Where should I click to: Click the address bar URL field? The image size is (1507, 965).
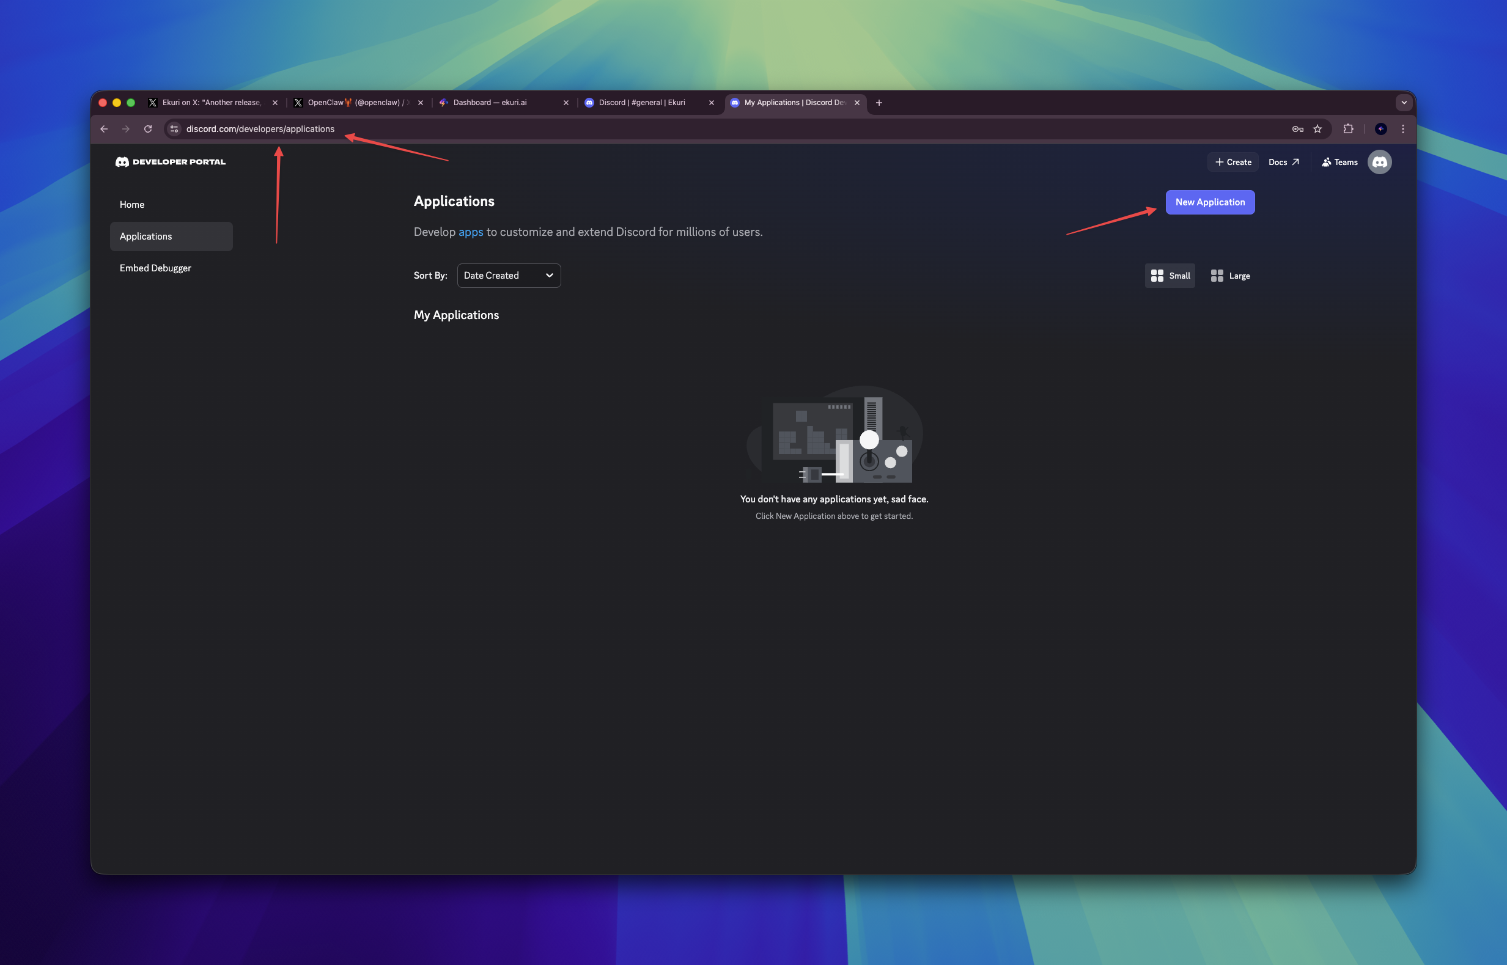tap(261, 129)
